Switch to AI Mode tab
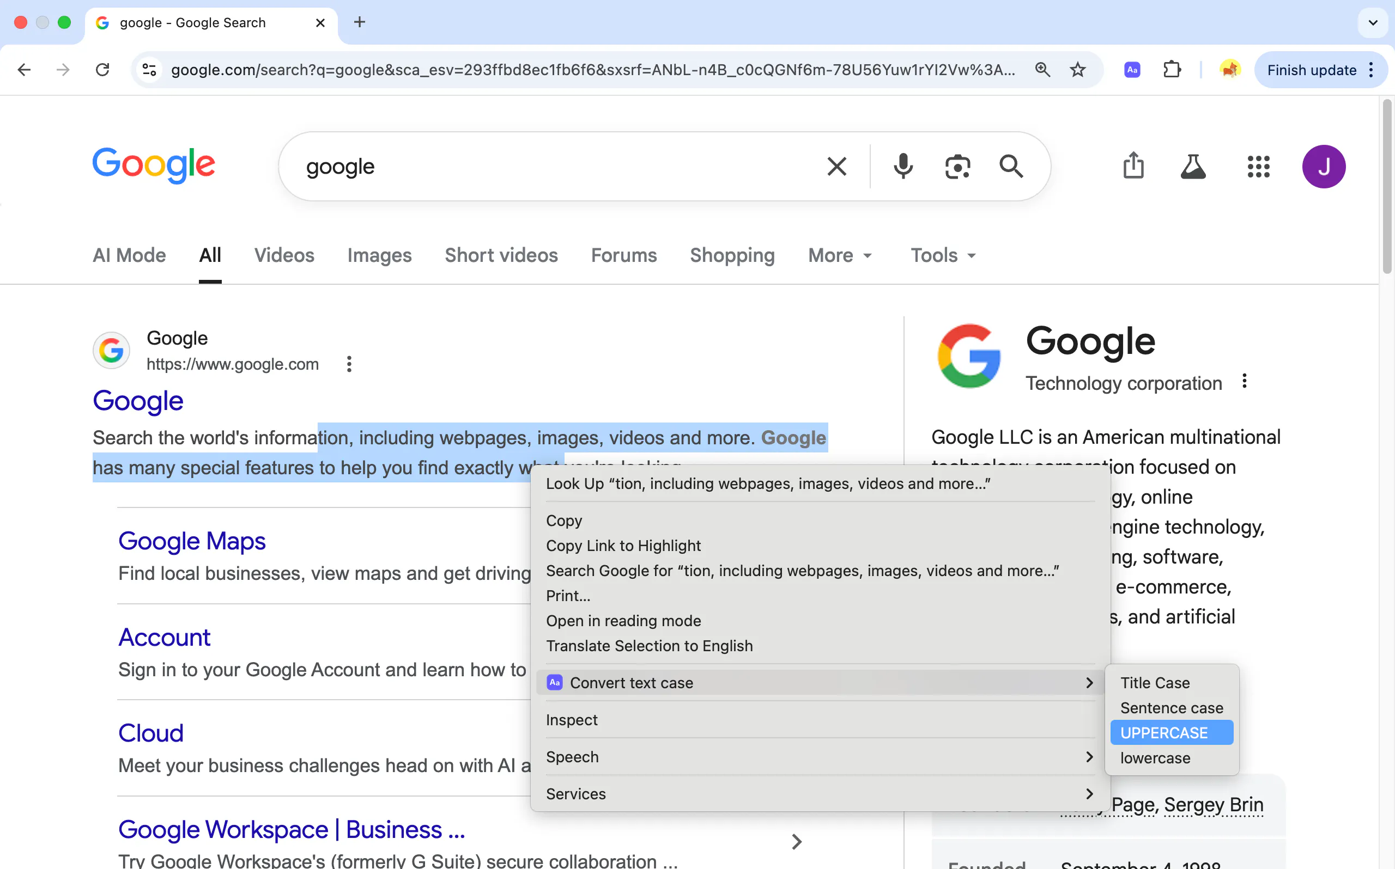 pyautogui.click(x=129, y=255)
